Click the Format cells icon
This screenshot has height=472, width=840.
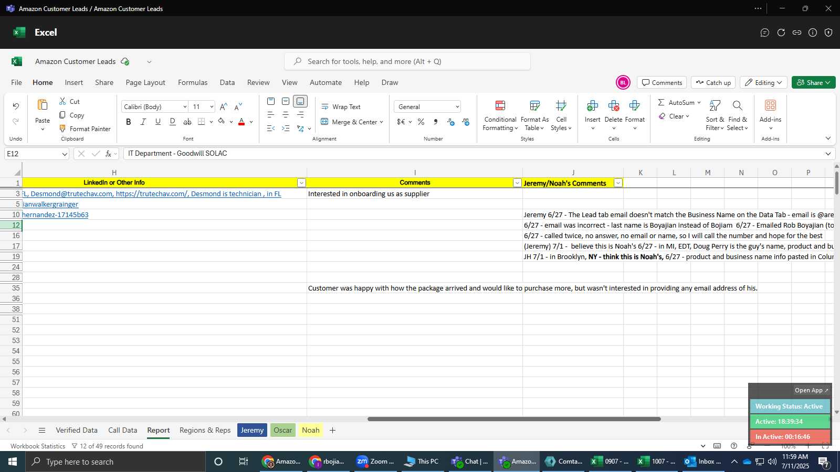pos(635,106)
